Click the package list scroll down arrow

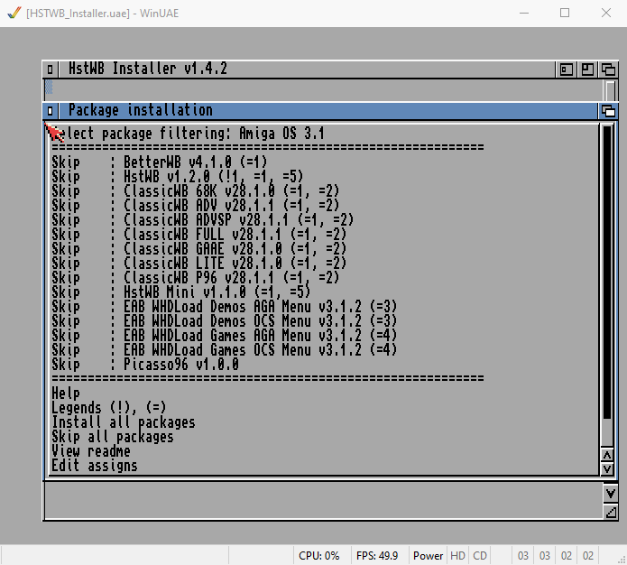click(x=607, y=468)
